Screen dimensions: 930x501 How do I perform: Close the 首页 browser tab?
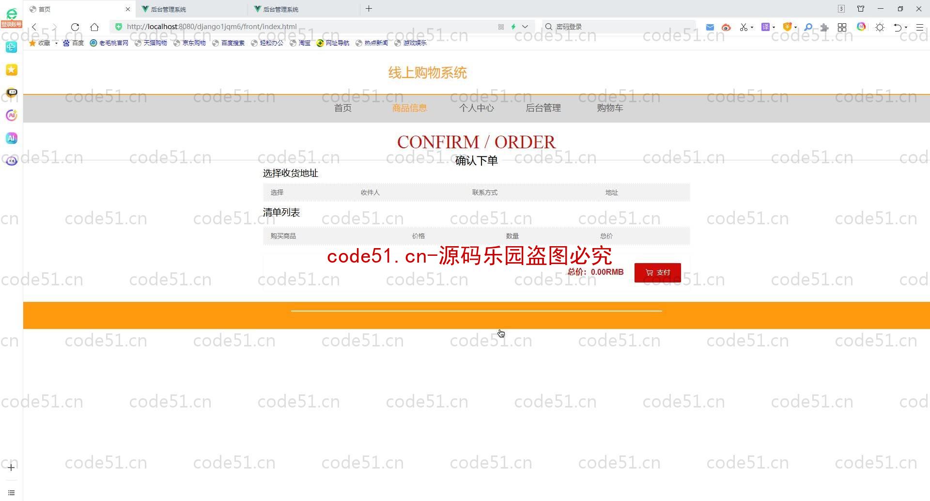coord(128,9)
